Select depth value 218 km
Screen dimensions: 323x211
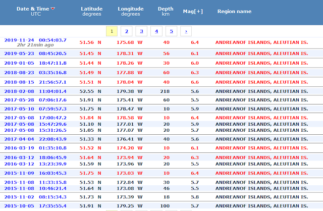pyautogui.click(x=165, y=91)
